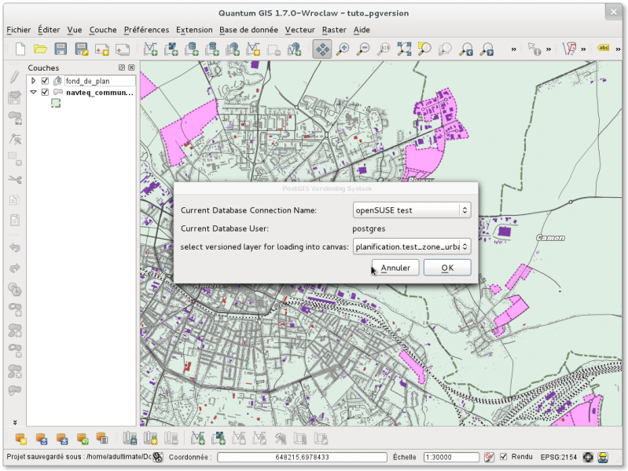The width and height of the screenshot is (628, 471).
Task: Click the Save Project floppy disk icon
Action: coord(61,49)
